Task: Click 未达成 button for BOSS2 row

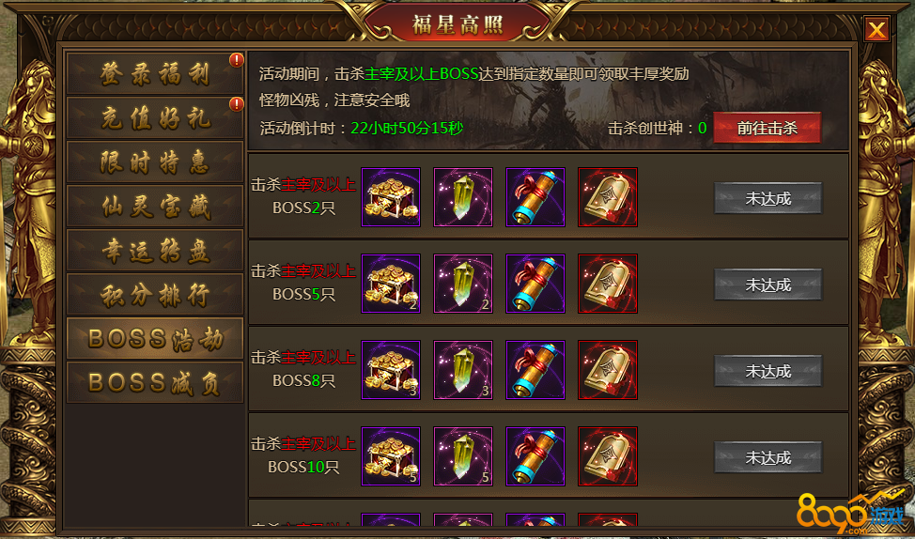Action: coord(768,198)
